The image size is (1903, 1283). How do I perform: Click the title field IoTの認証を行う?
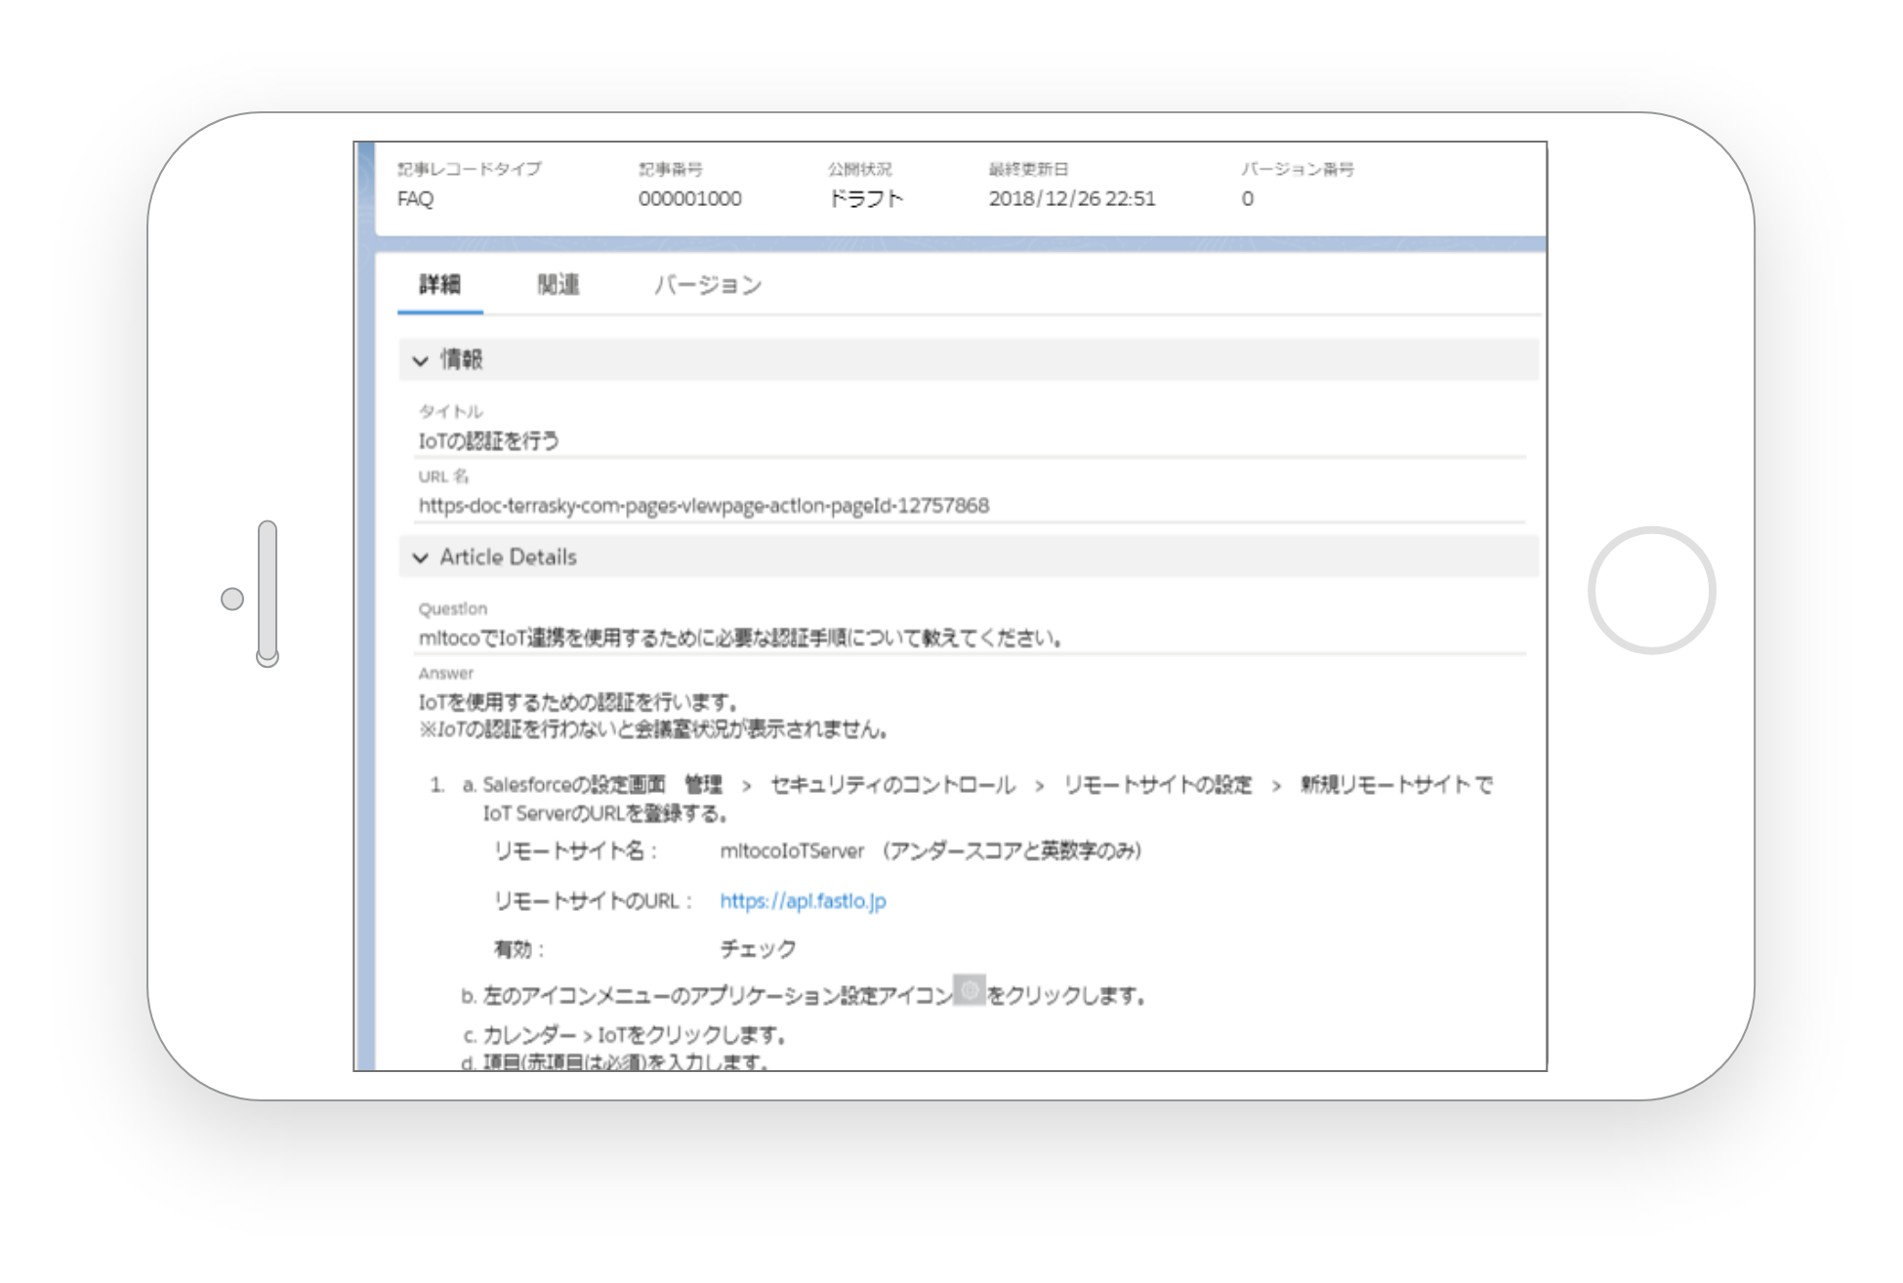[x=489, y=441]
